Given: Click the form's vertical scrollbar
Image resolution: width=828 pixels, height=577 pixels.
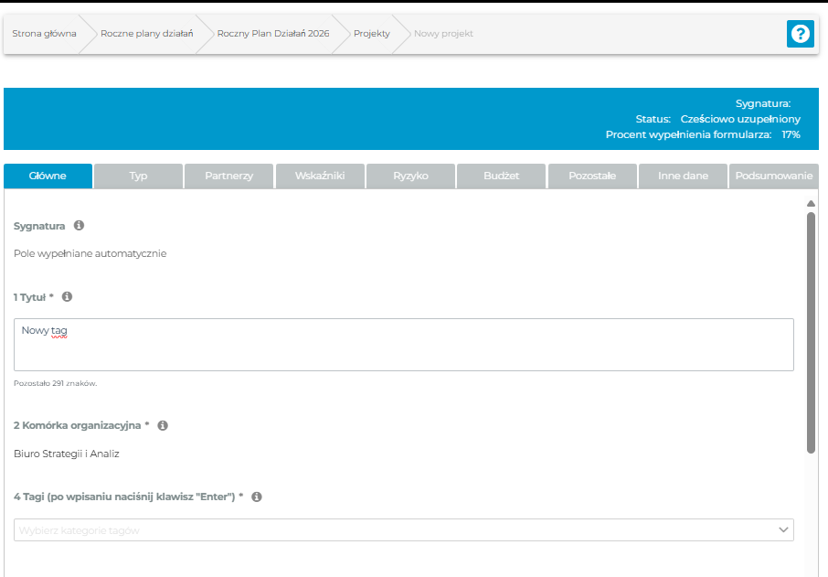Looking at the screenshot, I should click(x=811, y=332).
